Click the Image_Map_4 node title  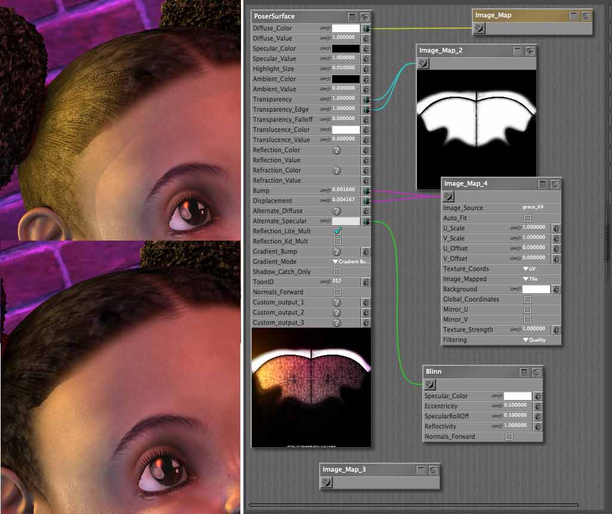[466, 184]
